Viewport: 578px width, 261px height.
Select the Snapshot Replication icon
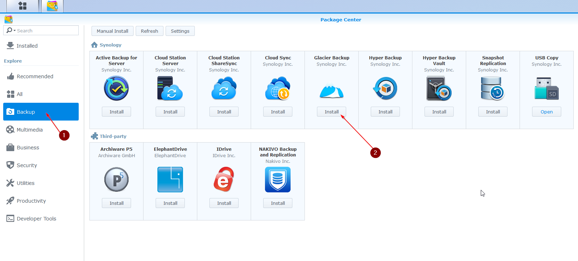click(493, 89)
